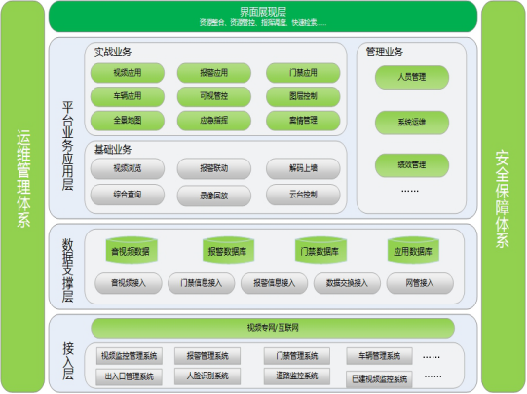527x394 pixels.
Task: Open the 报警应用 pill
Action: pyautogui.click(x=214, y=73)
